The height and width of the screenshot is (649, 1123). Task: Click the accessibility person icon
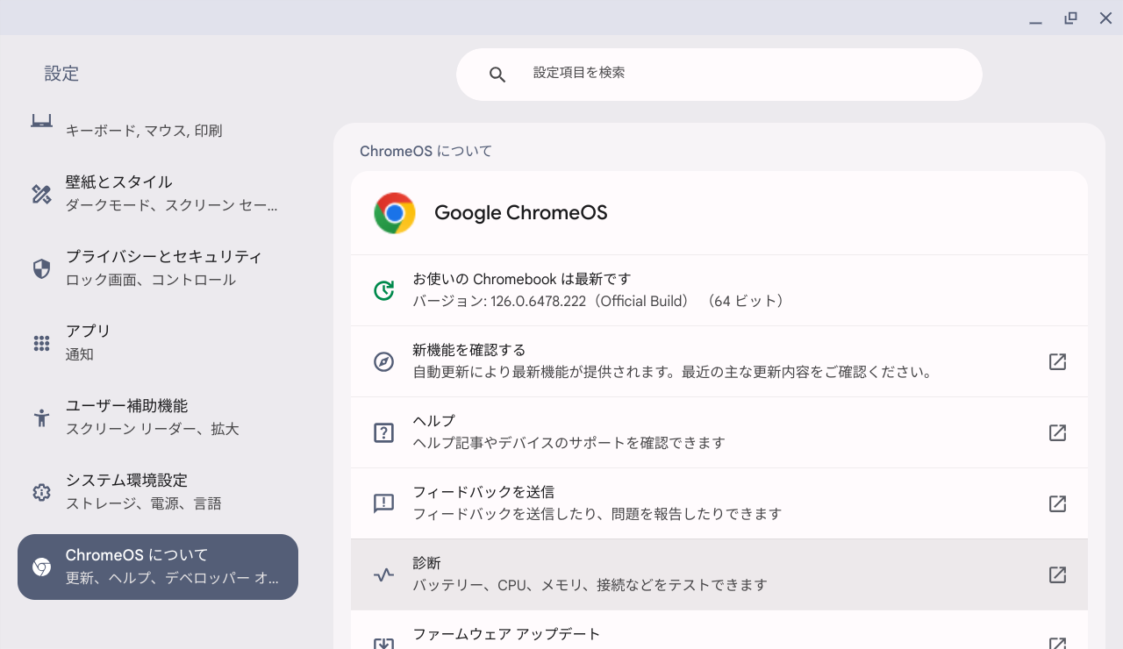tap(41, 417)
